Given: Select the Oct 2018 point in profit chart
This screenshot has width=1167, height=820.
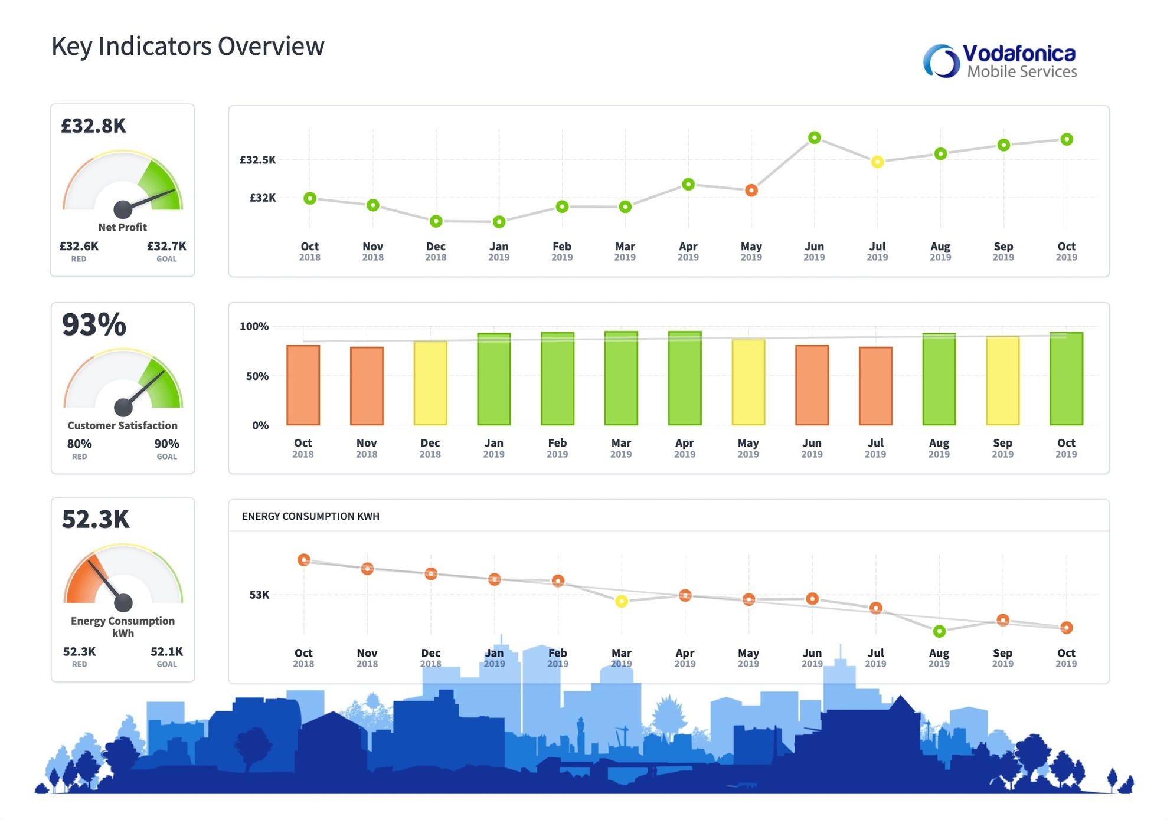Looking at the screenshot, I should [310, 199].
